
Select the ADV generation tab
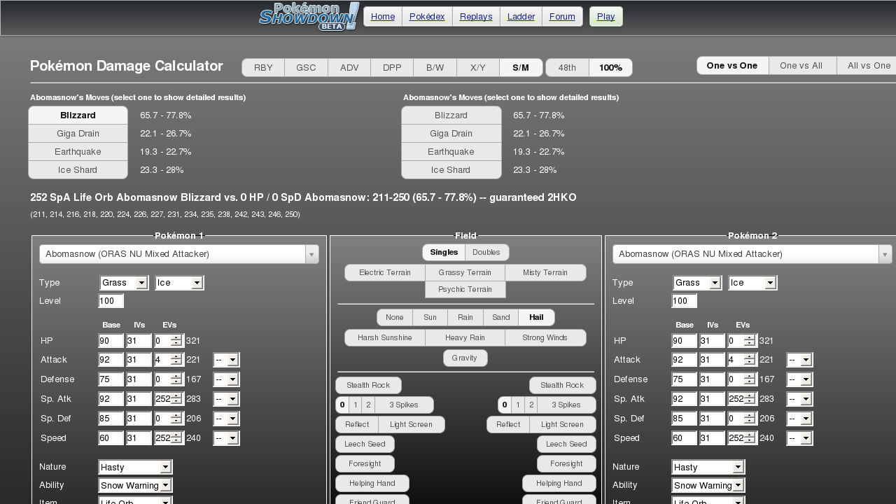click(x=349, y=68)
